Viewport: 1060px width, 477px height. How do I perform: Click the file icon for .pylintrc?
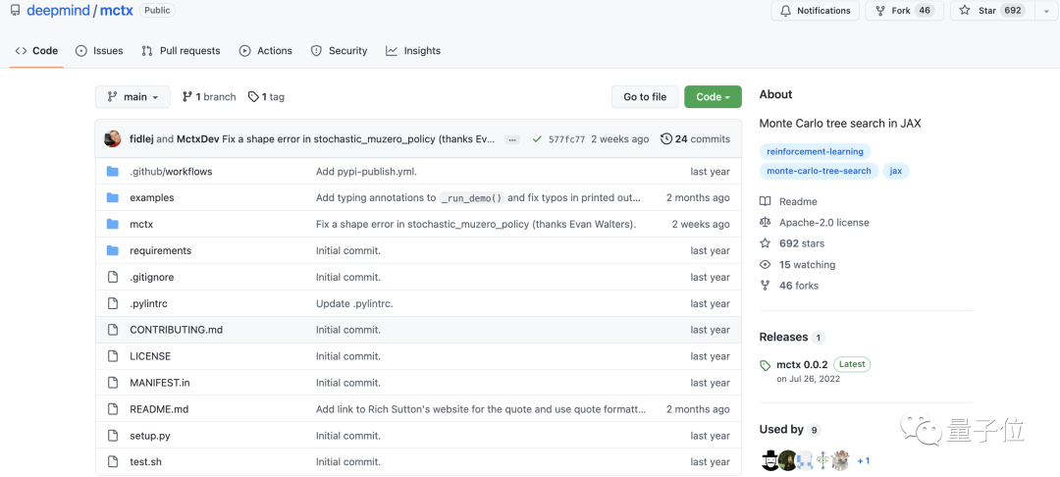[x=112, y=303]
